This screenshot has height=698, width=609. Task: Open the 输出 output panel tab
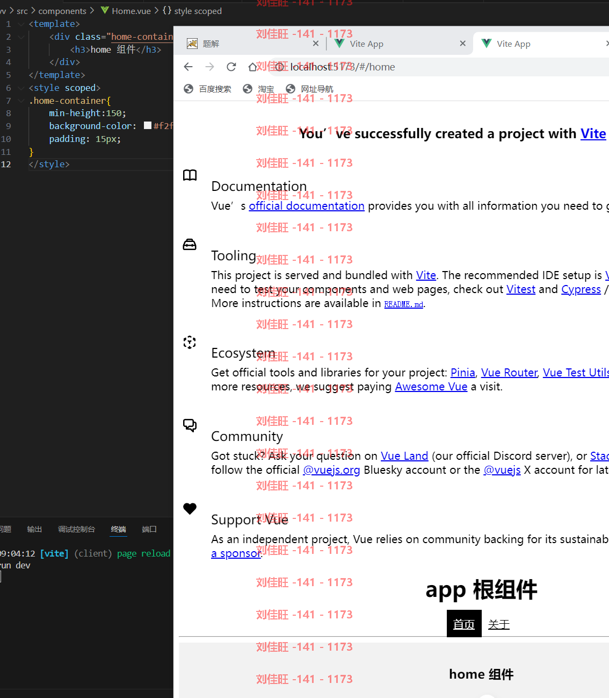[34, 529]
